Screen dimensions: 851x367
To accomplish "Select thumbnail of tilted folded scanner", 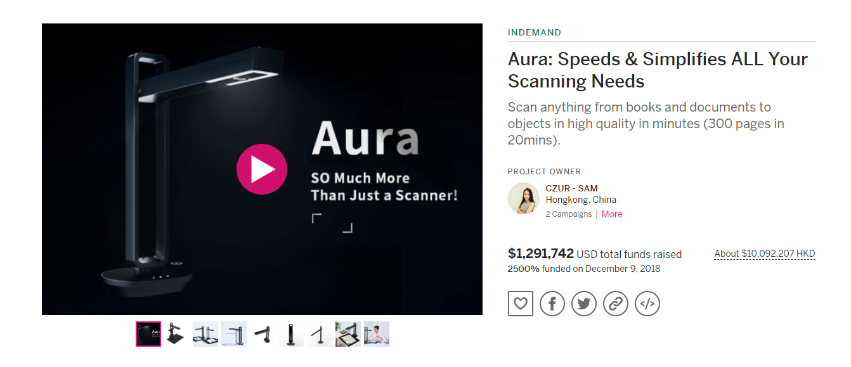I will coord(263,334).
